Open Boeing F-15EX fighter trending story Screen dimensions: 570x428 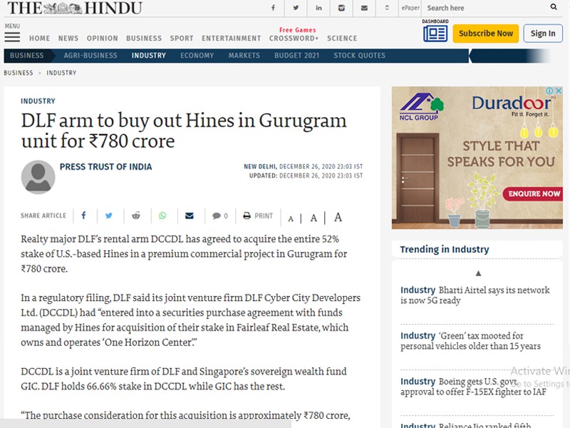473,386
